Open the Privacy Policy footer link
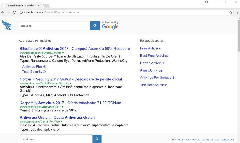 [190, 140]
